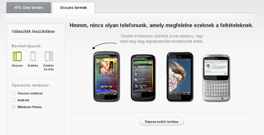Click the Windows Phone label
Viewport: 264px width, 135px height.
click(29, 107)
